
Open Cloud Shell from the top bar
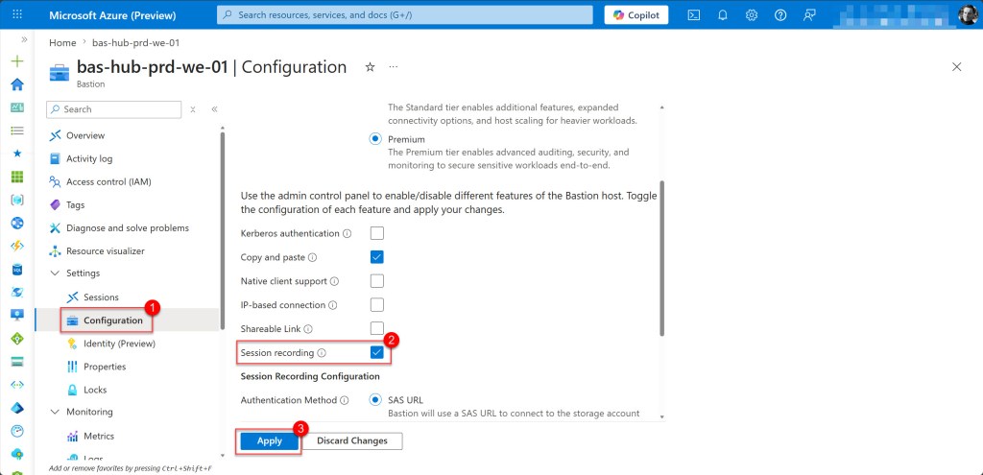pos(694,15)
